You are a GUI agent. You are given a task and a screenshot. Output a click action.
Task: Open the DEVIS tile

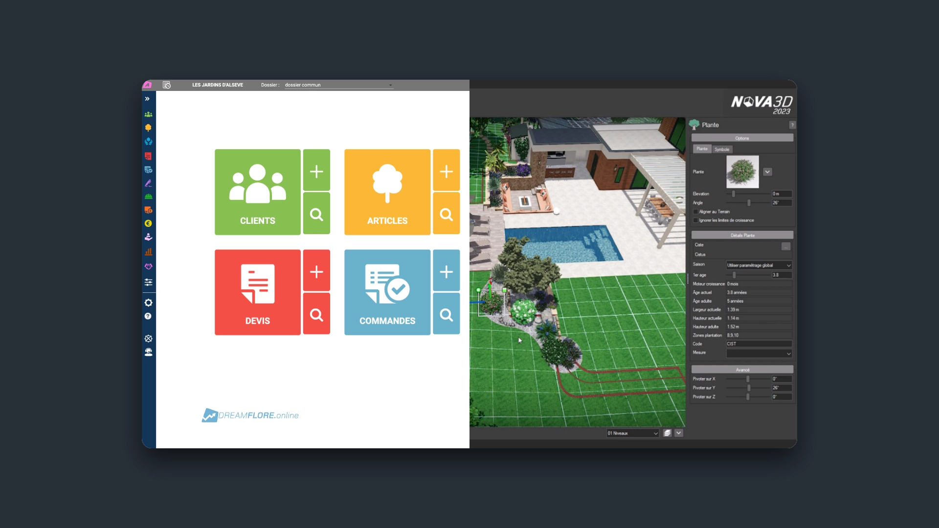(x=258, y=292)
